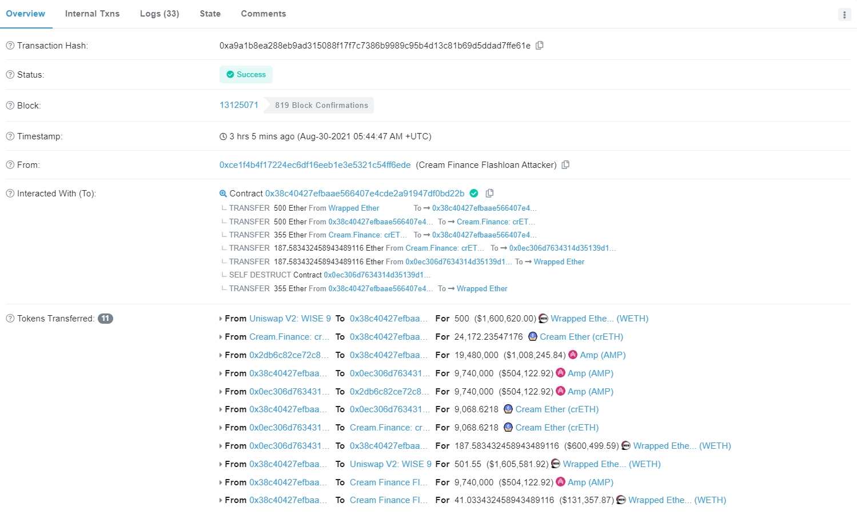Click the green verified checkmark after contract
This screenshot has width=857, height=519.
point(474,193)
